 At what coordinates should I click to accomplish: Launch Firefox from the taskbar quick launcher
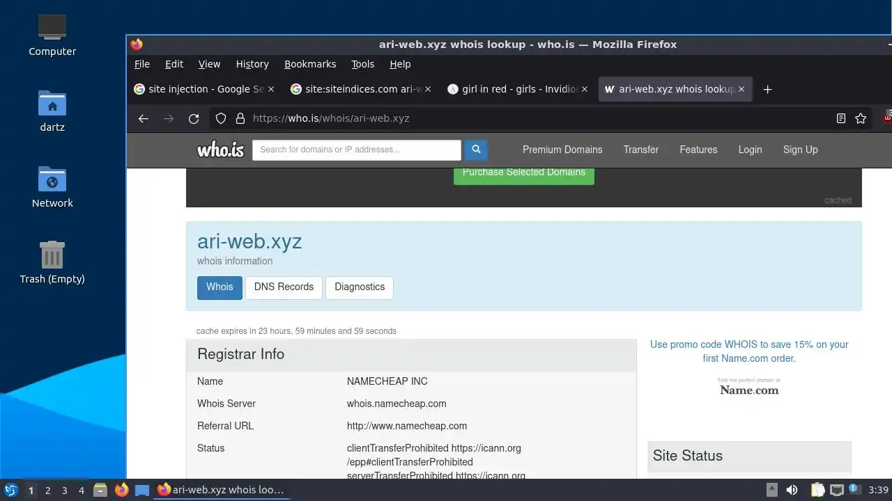pyautogui.click(x=121, y=490)
